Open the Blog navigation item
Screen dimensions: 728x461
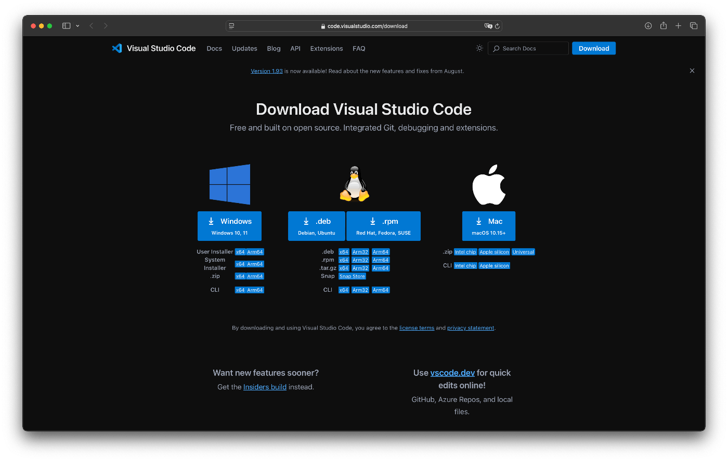pos(274,49)
